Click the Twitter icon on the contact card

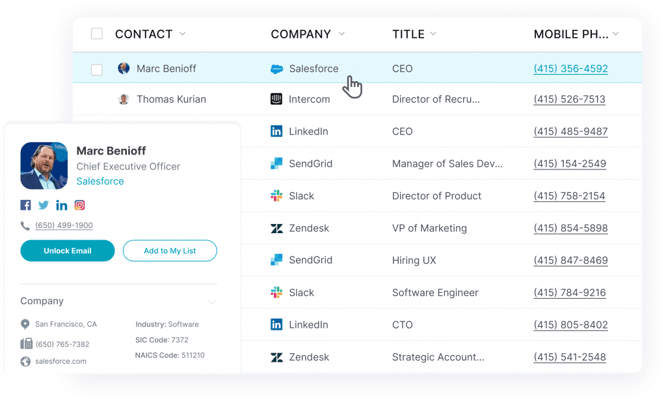click(x=43, y=205)
